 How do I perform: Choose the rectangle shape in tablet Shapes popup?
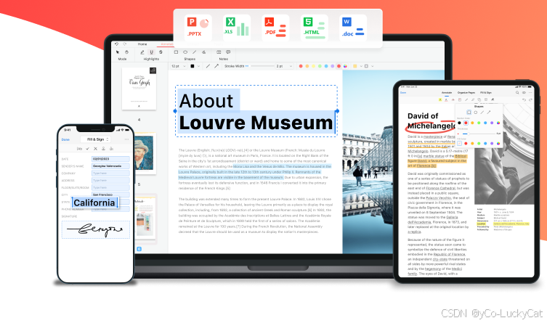click(469, 113)
